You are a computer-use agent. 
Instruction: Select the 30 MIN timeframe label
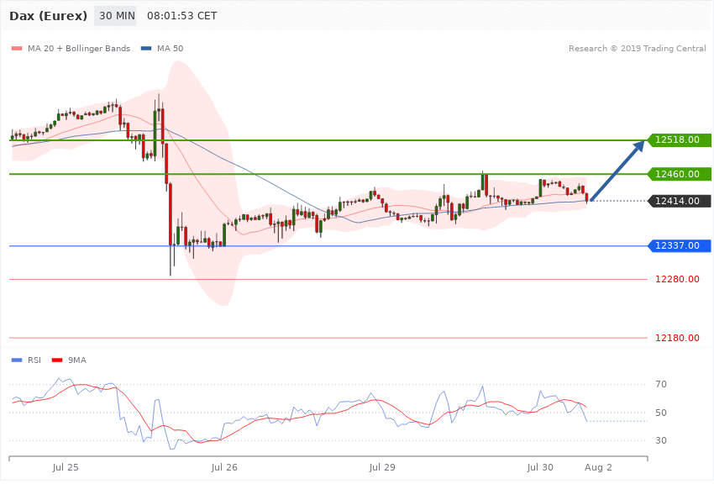click(115, 16)
